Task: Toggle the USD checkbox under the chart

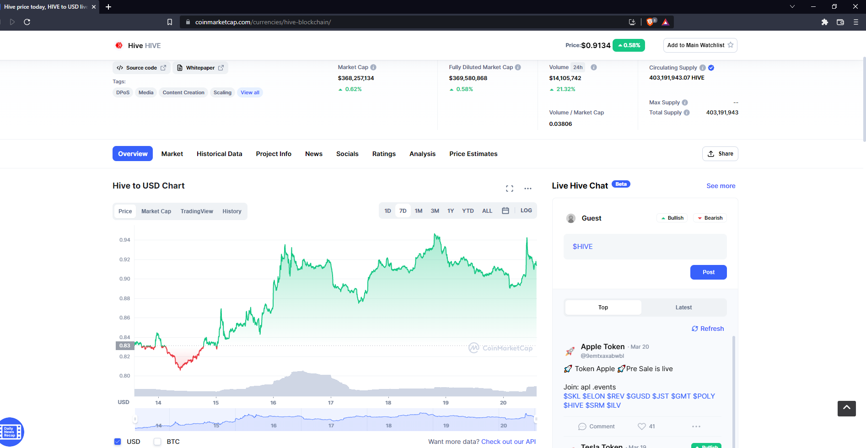Action: [118, 442]
